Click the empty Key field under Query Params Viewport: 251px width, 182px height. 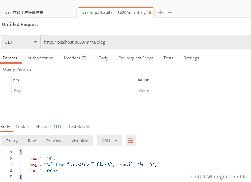69,90
